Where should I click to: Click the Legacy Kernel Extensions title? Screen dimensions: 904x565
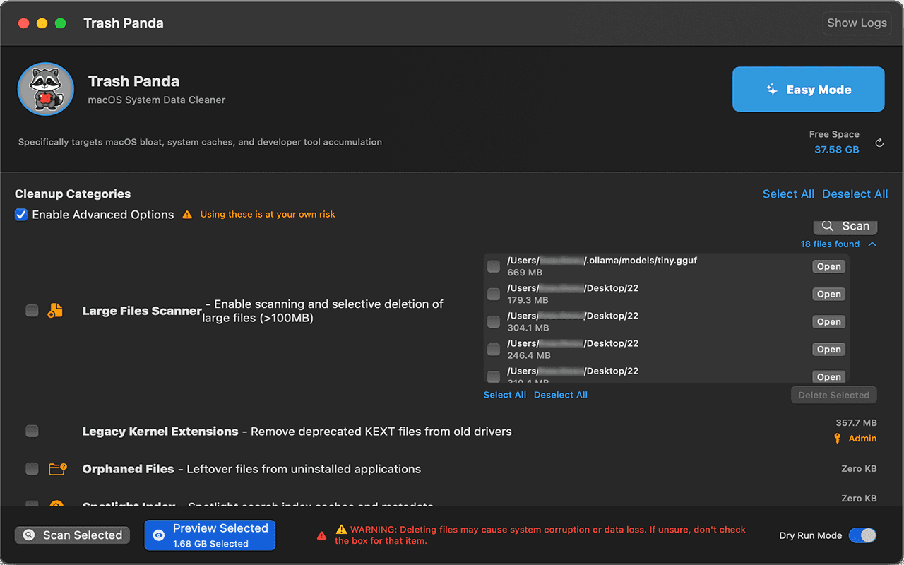tap(160, 432)
